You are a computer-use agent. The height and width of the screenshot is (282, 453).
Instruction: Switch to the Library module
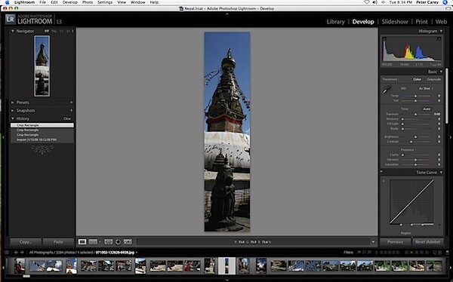pyautogui.click(x=336, y=22)
